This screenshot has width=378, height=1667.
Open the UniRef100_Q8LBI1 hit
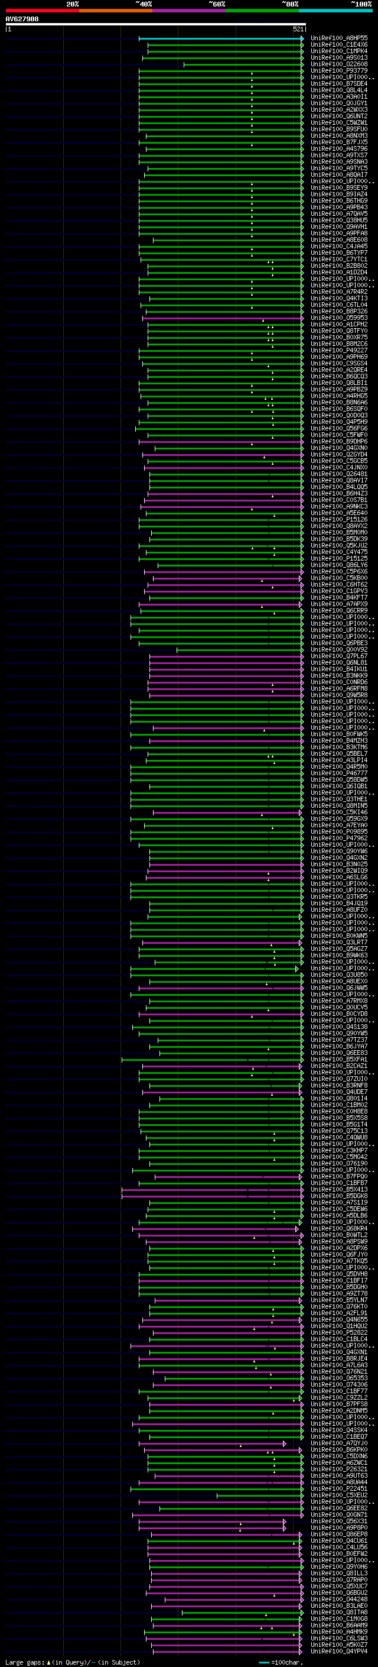pos(338,383)
